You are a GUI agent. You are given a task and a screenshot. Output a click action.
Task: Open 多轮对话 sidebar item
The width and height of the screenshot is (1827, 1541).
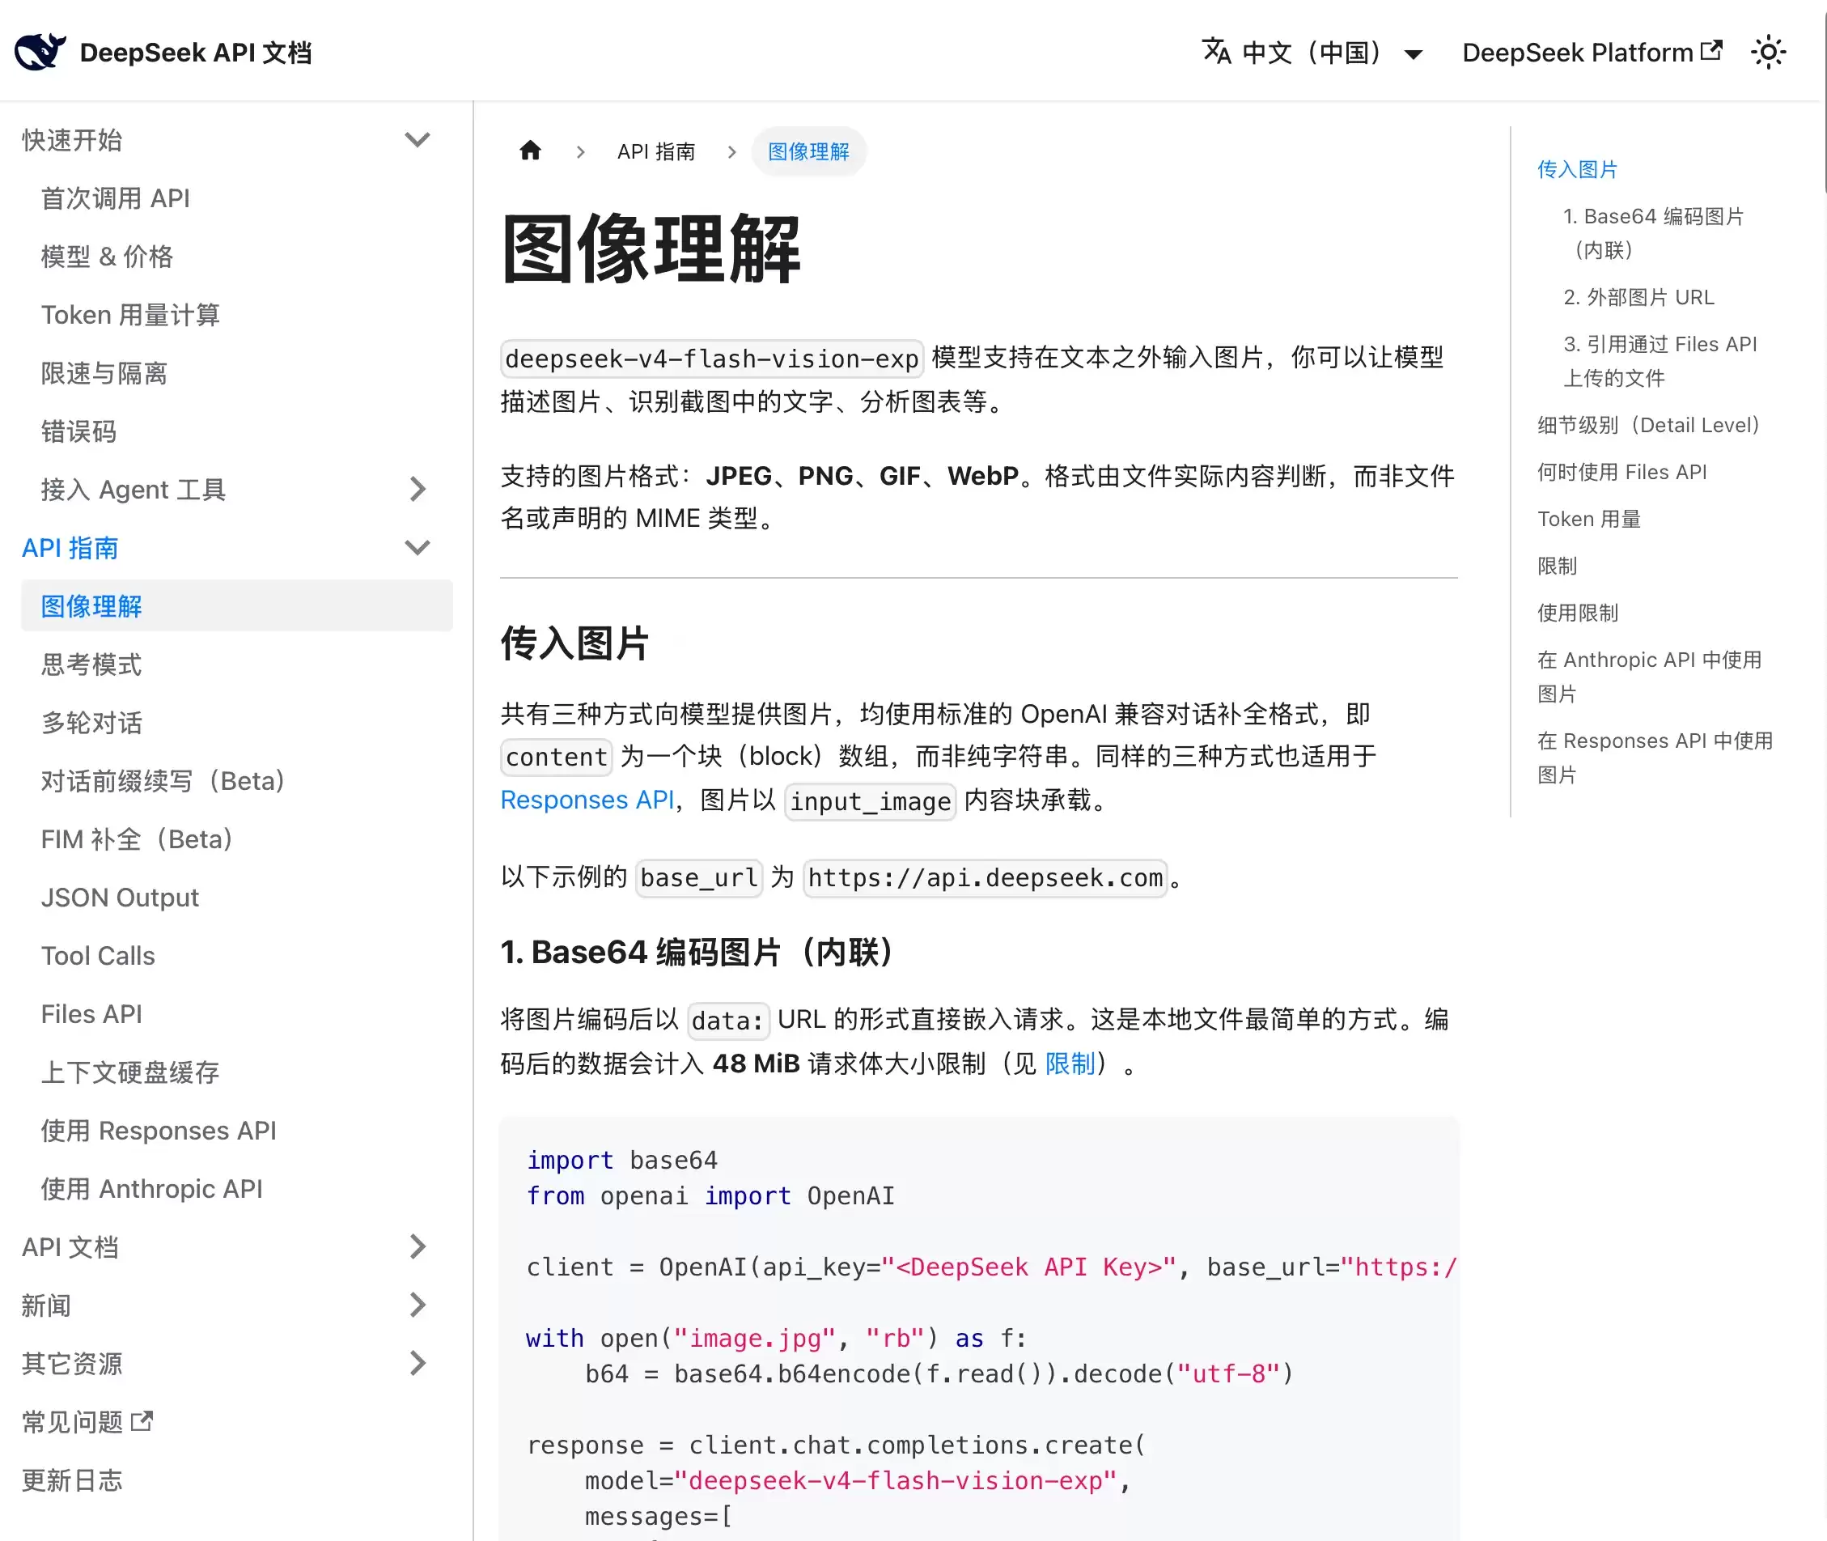click(x=91, y=723)
